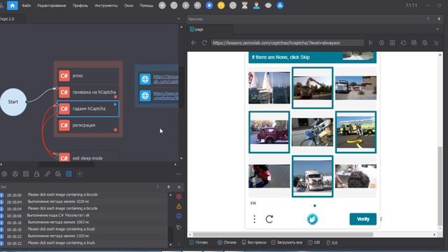This screenshot has width=448, height=252.
Task: Select the dark-haired person captcha image
Action: (x=356, y=176)
